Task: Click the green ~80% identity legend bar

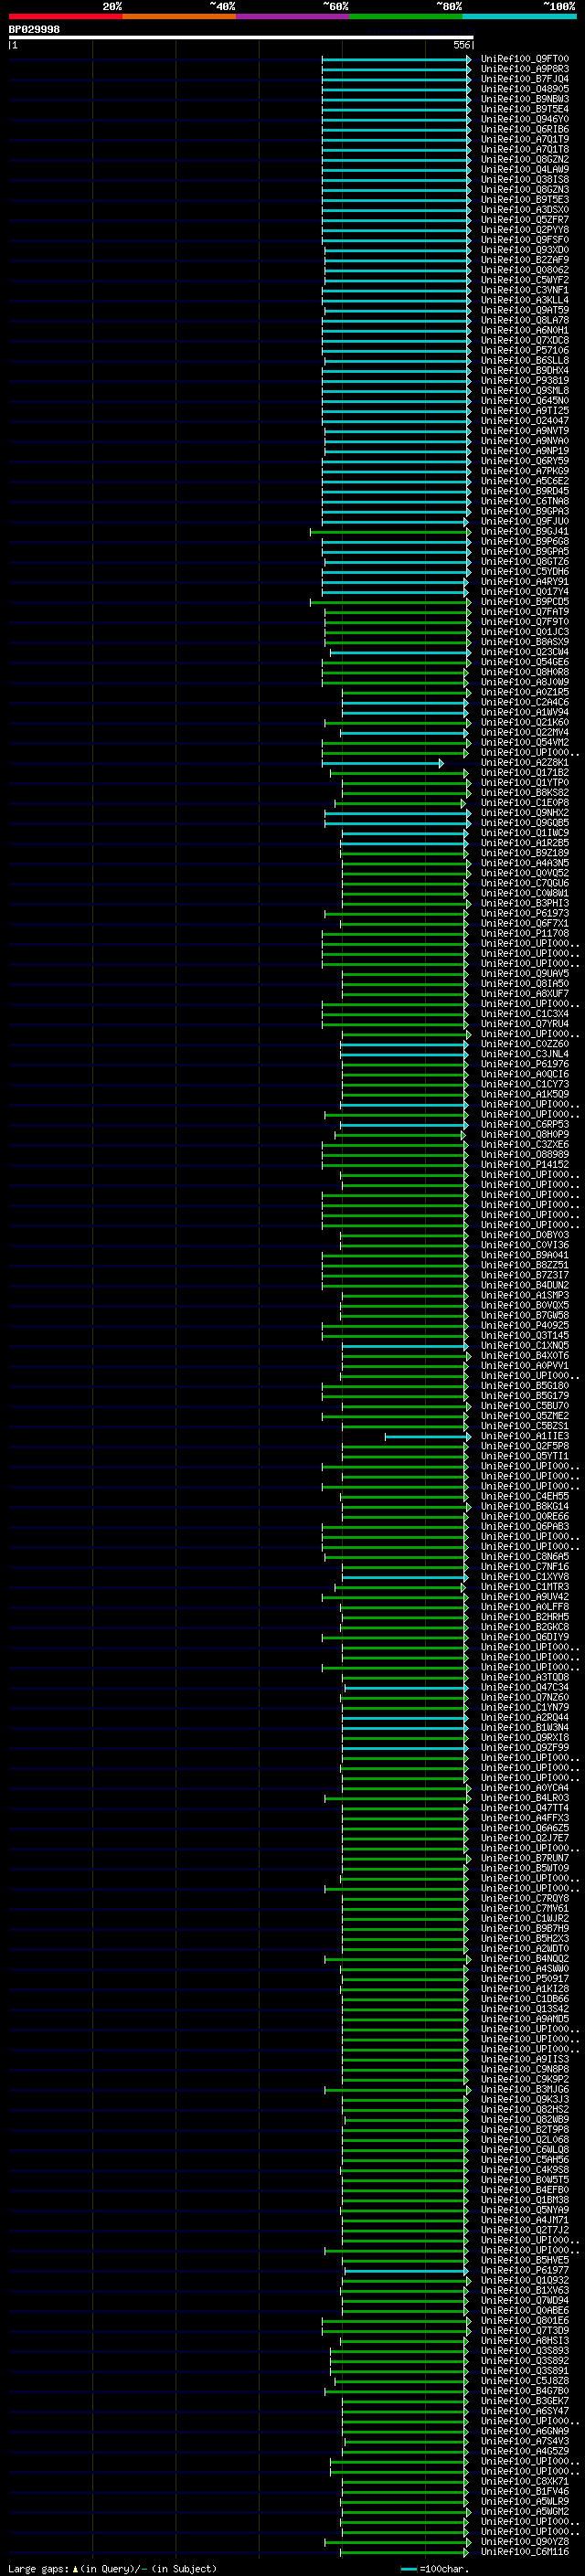Action: click(x=406, y=16)
